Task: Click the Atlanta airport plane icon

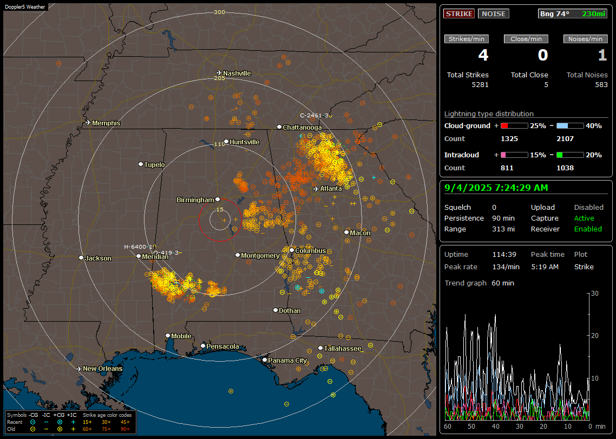Action: (x=316, y=189)
